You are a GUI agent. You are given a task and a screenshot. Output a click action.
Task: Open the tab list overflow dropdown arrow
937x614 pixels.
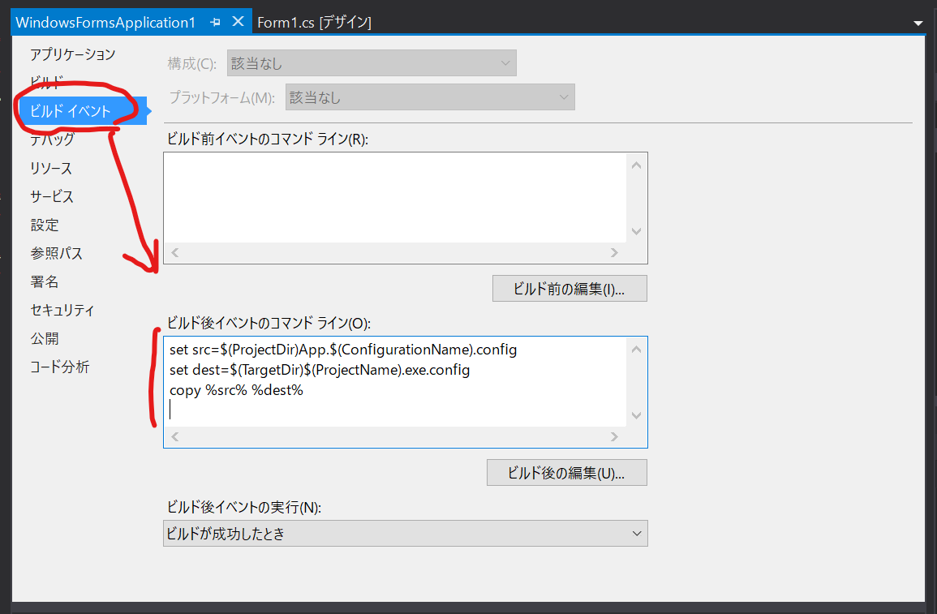918,24
